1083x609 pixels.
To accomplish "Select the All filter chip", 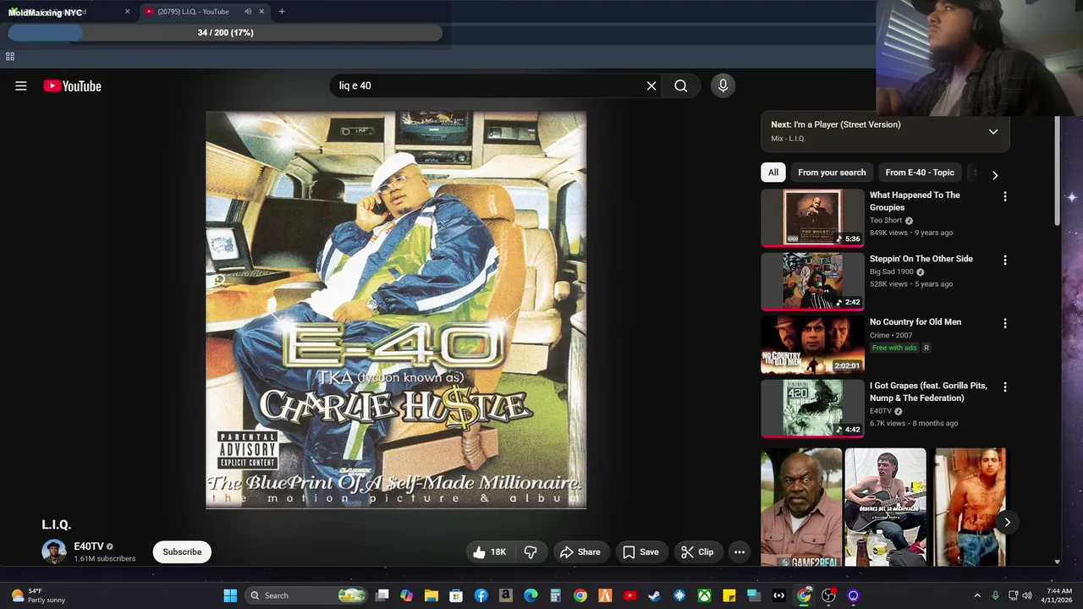I will coord(773,173).
